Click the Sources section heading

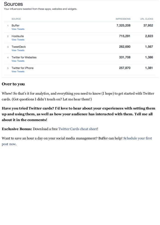tap(13, 4)
